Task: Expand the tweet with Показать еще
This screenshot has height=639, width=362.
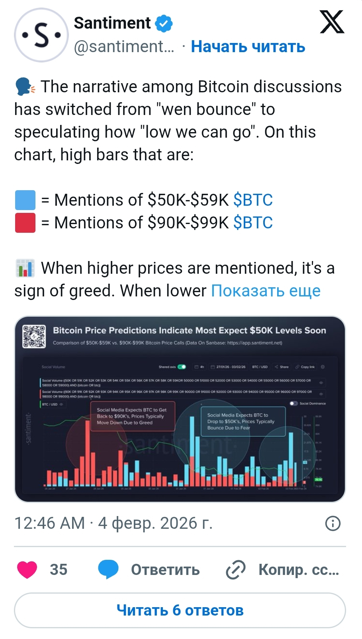Action: click(x=266, y=291)
